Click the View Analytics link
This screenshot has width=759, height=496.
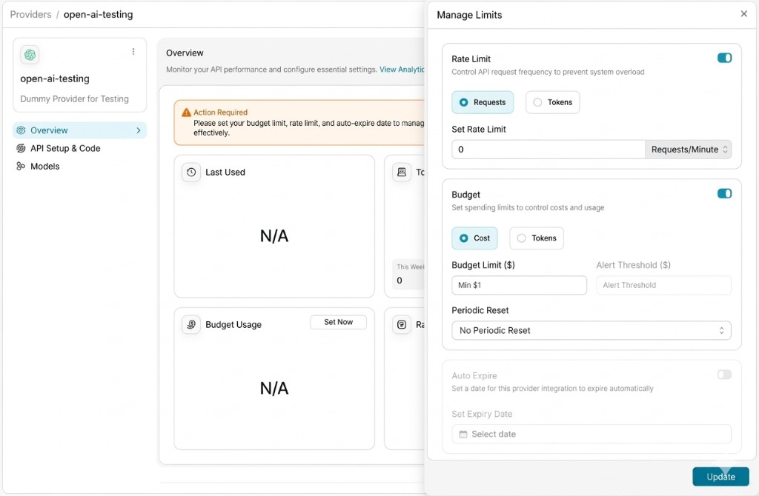(402, 69)
